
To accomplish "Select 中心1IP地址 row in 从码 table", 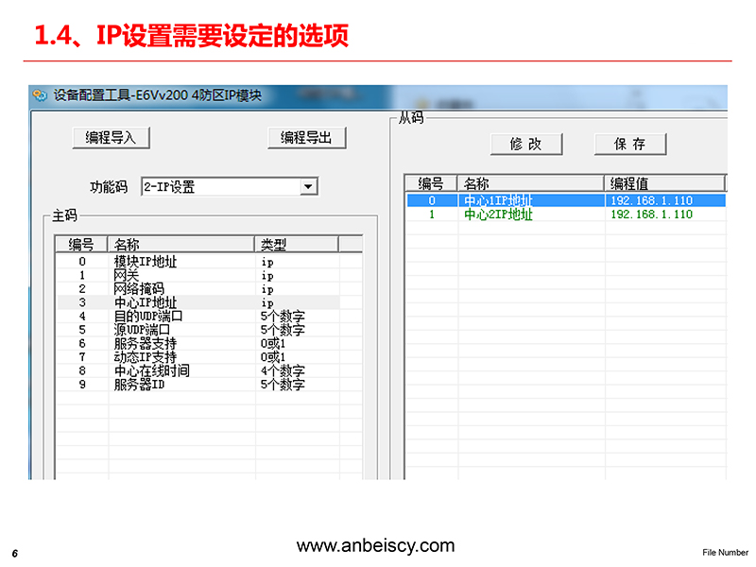I will click(x=566, y=200).
